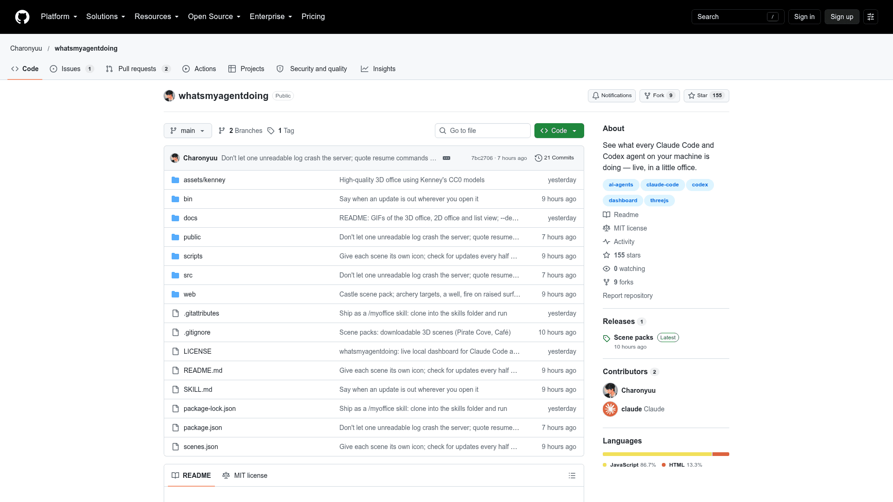The image size is (893, 502).
Task: Expand the Open Source menu
Action: [214, 17]
